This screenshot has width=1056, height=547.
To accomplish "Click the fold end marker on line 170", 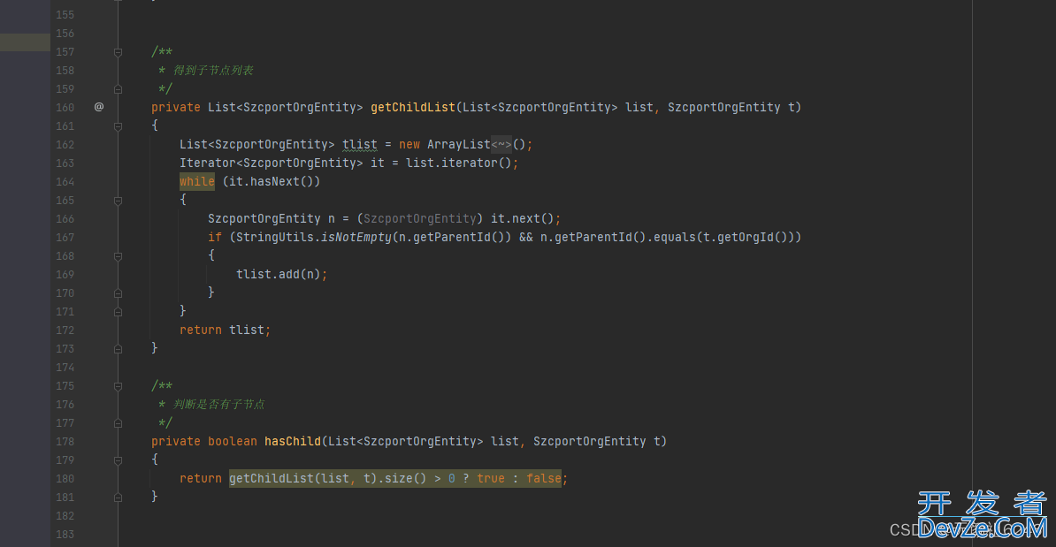I will pos(118,293).
